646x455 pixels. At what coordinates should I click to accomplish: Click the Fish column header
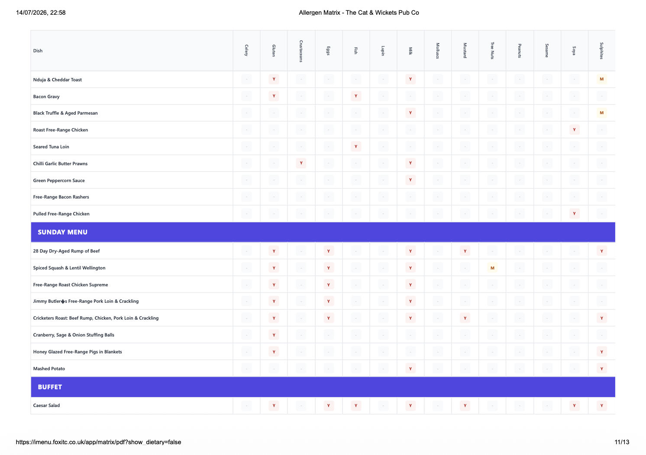(x=356, y=51)
